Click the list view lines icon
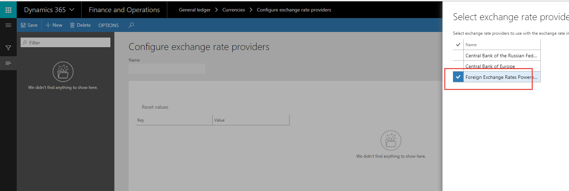Image resolution: width=569 pixels, height=191 pixels. pyautogui.click(x=8, y=63)
